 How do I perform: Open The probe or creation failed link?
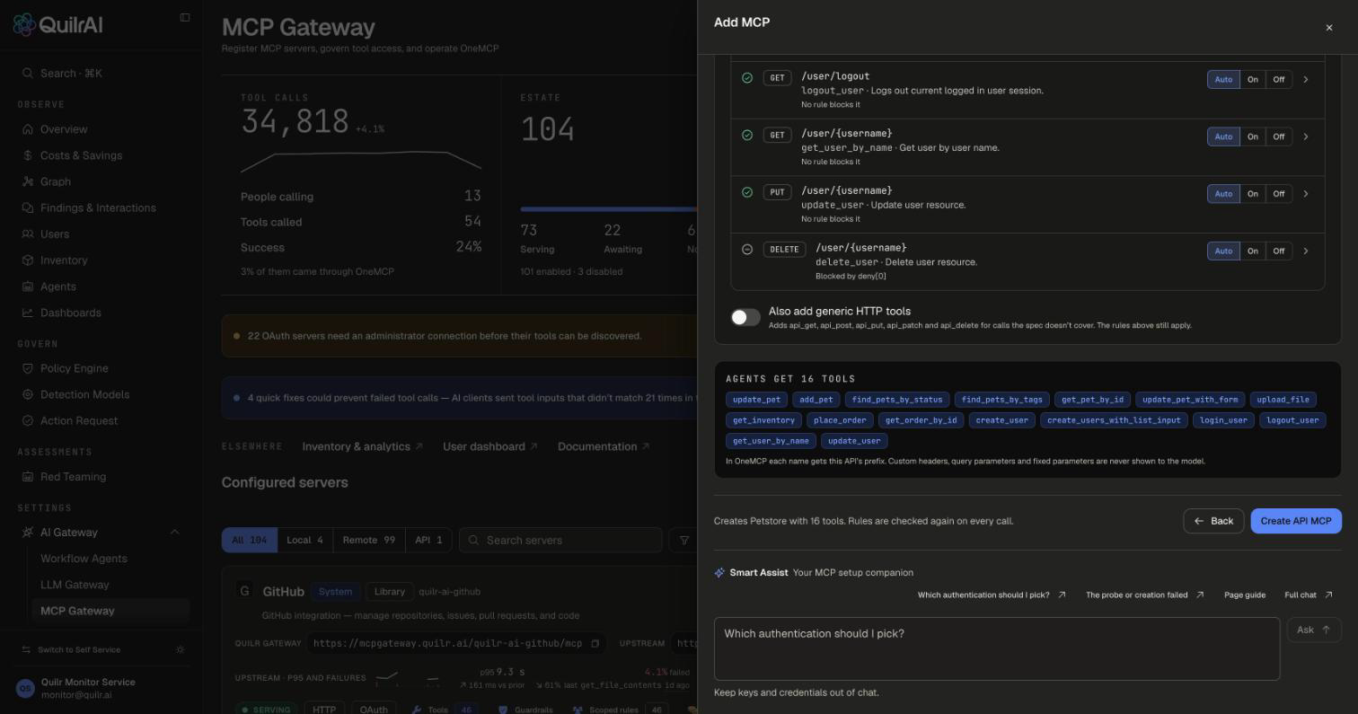click(x=1144, y=595)
